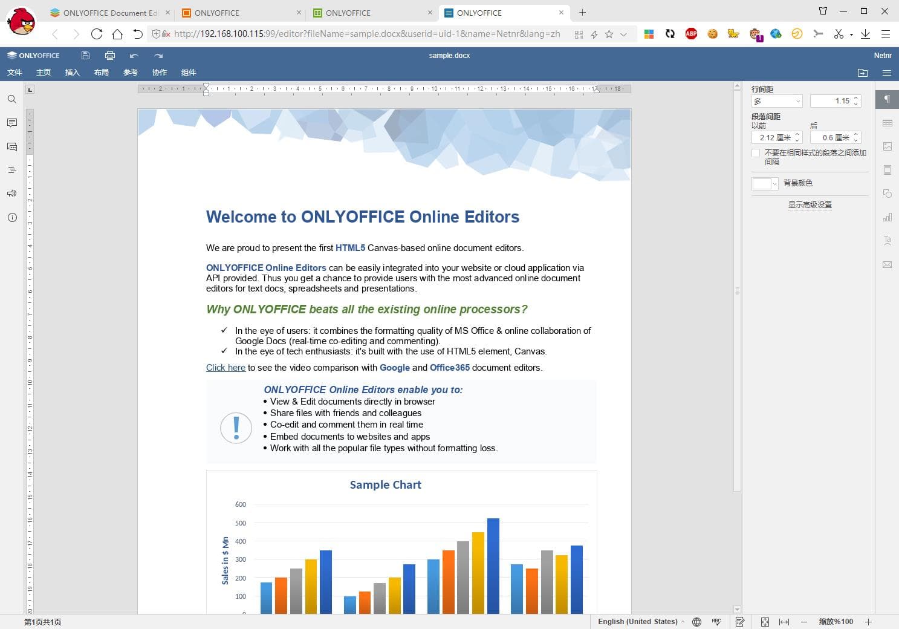Image resolution: width=899 pixels, height=629 pixels.
Task: Check the 不要在相同样式的段落之间添加间隔 checkbox
Action: pyautogui.click(x=756, y=153)
